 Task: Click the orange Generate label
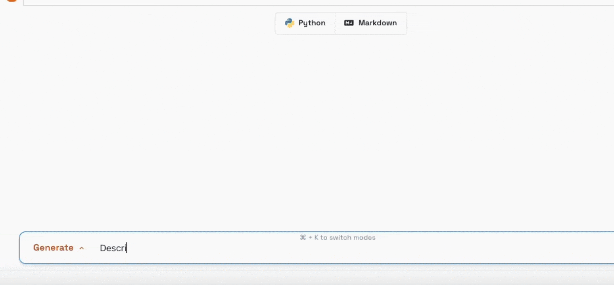53,248
